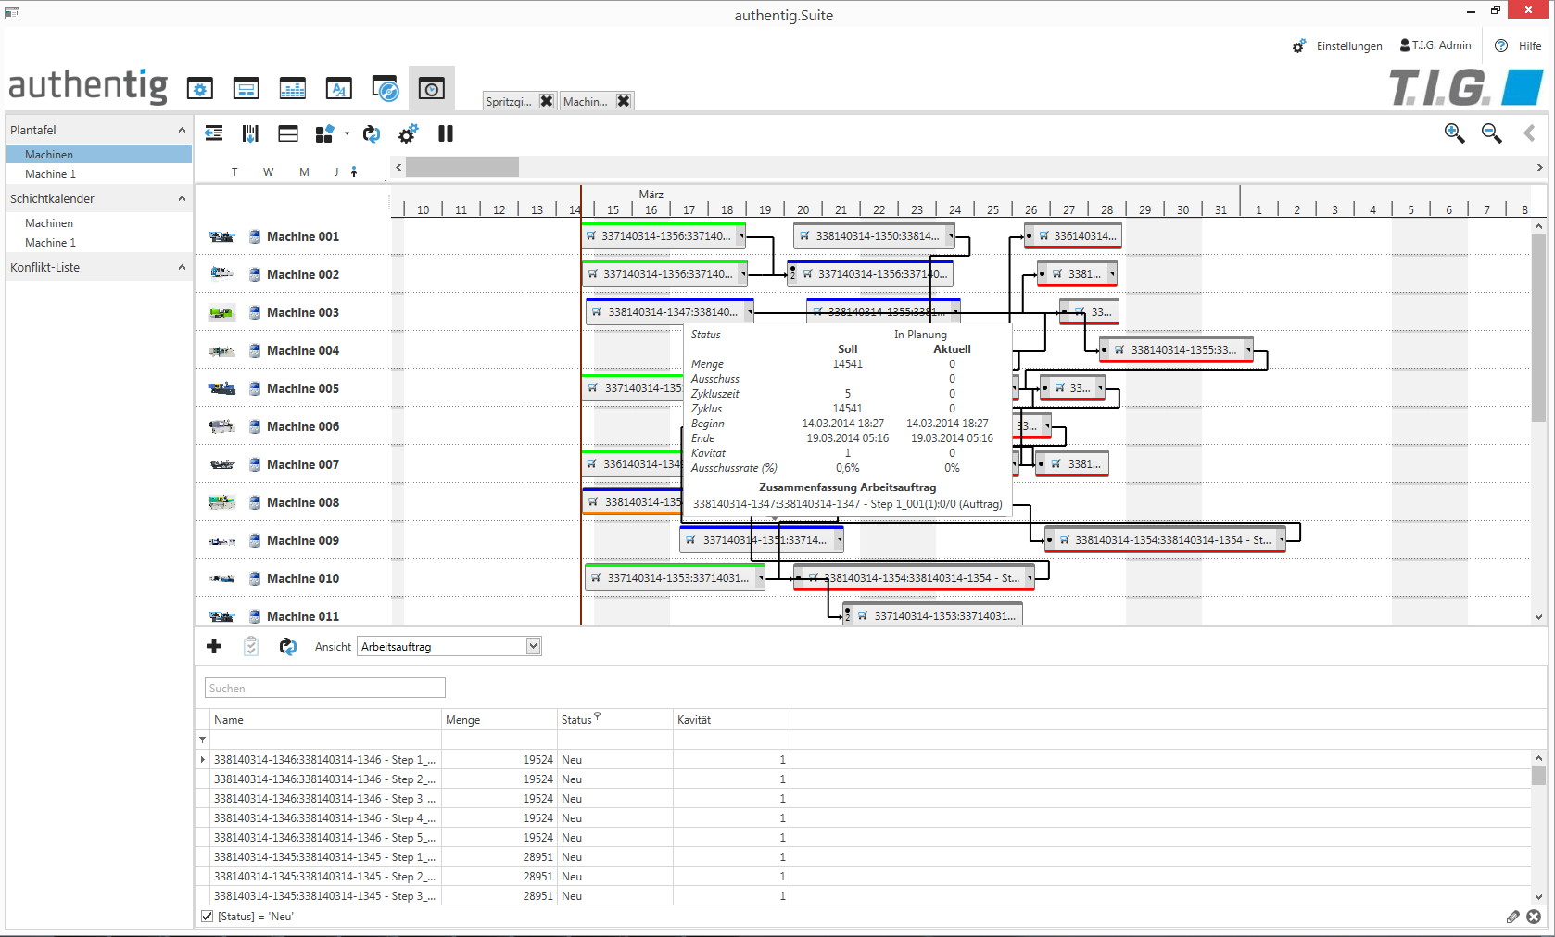Switch to the Machin... tab
This screenshot has width=1555, height=937.
(586, 101)
